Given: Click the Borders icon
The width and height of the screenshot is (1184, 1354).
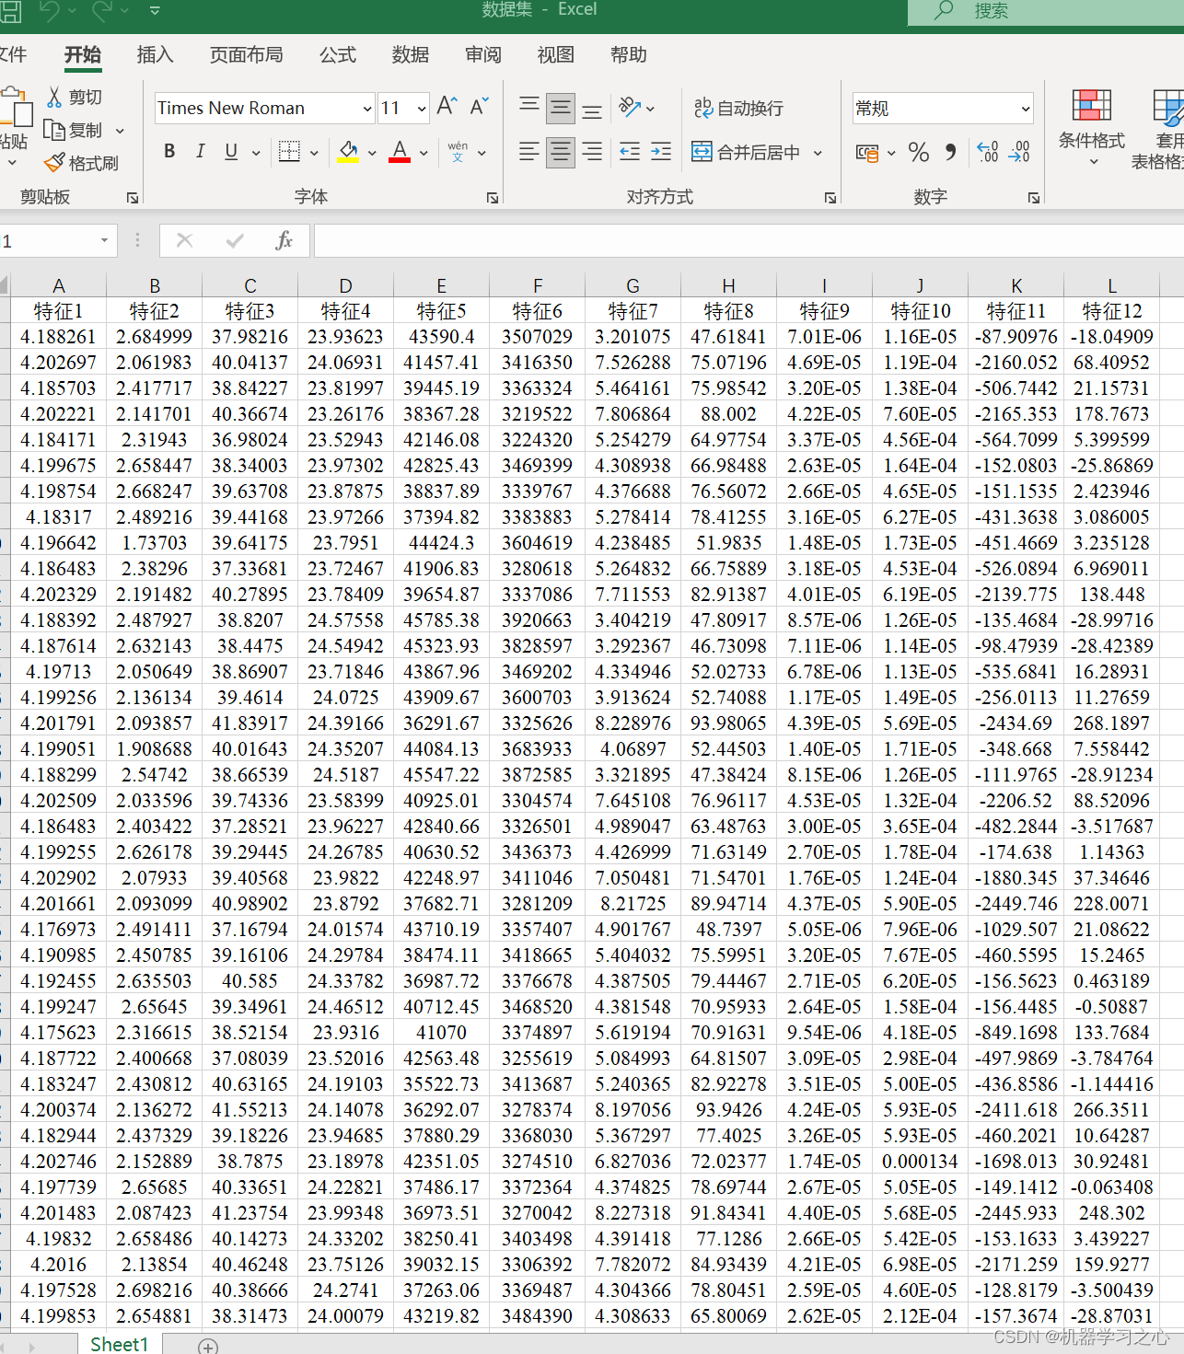Looking at the screenshot, I should pos(289,151).
